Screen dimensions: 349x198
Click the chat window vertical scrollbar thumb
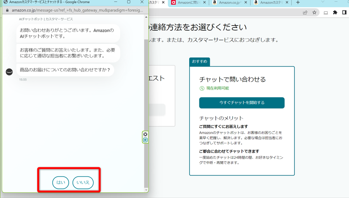pyautogui.click(x=146, y=114)
